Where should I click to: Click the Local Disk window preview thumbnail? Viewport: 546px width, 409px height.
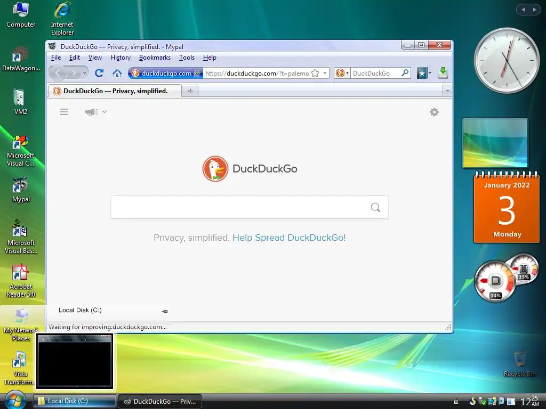pos(75,361)
